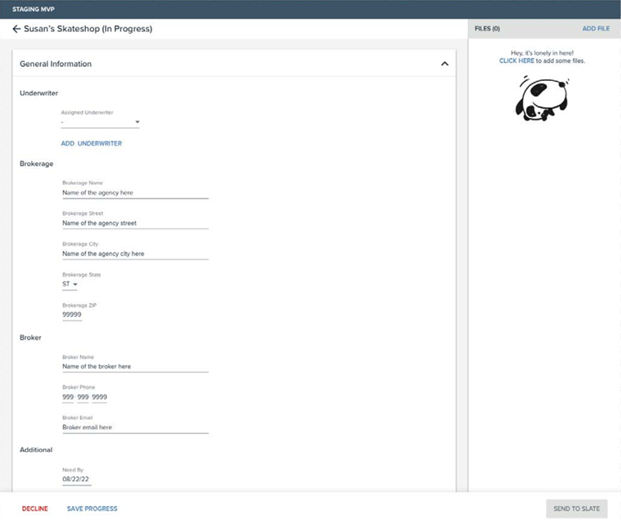Select the Need By date field
Screen dimensions: 621x520
tap(76, 479)
